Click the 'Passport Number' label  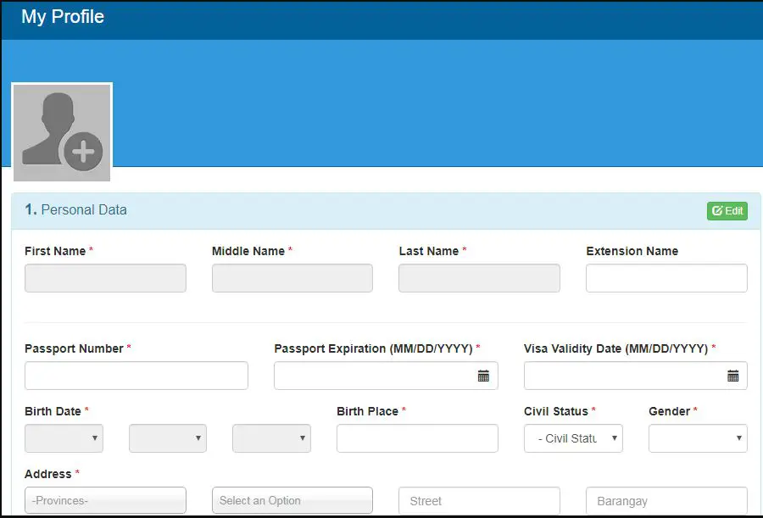74,348
